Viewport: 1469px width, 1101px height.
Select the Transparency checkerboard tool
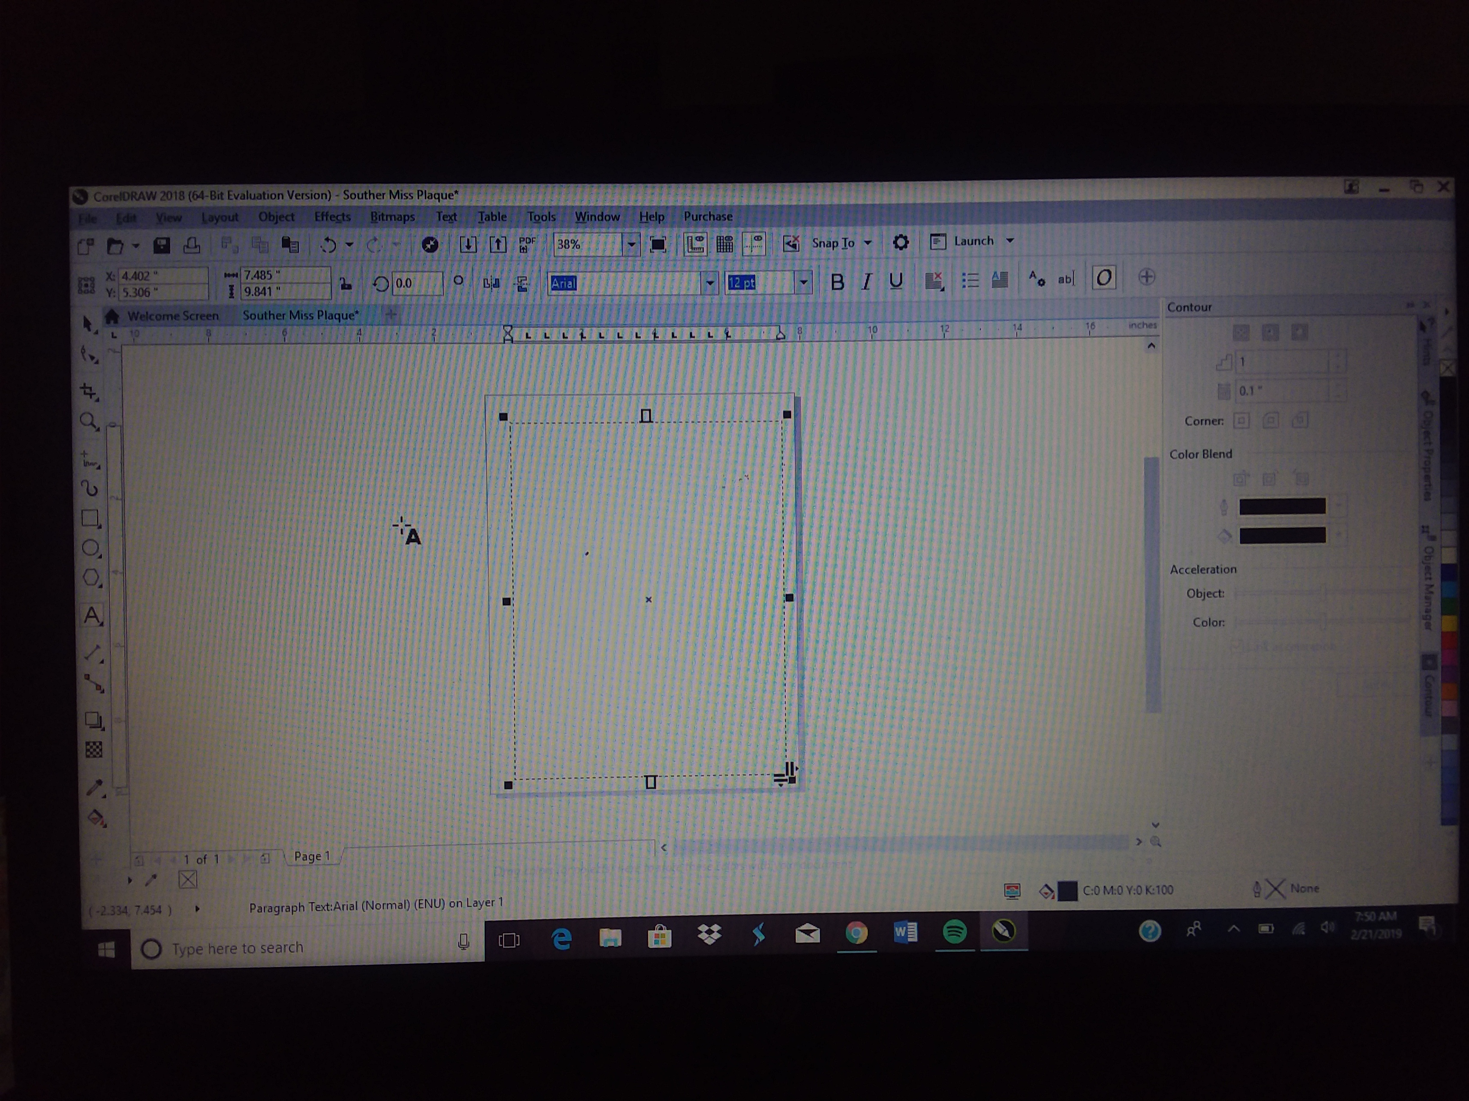tap(95, 750)
